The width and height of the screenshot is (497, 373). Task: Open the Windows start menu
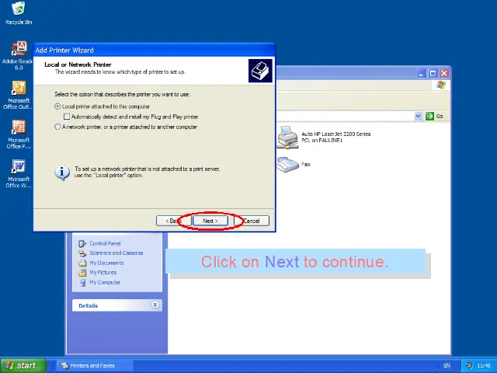tap(23, 365)
